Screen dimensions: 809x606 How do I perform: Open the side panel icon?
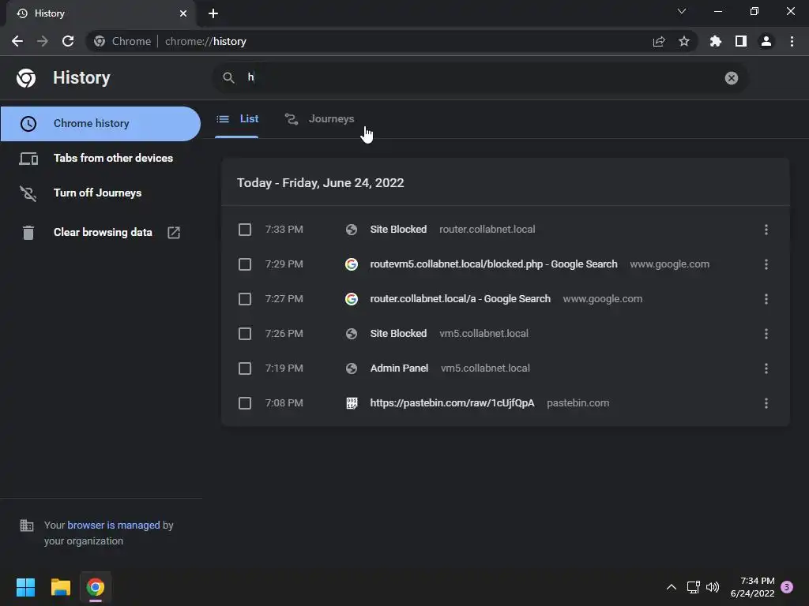pos(741,41)
